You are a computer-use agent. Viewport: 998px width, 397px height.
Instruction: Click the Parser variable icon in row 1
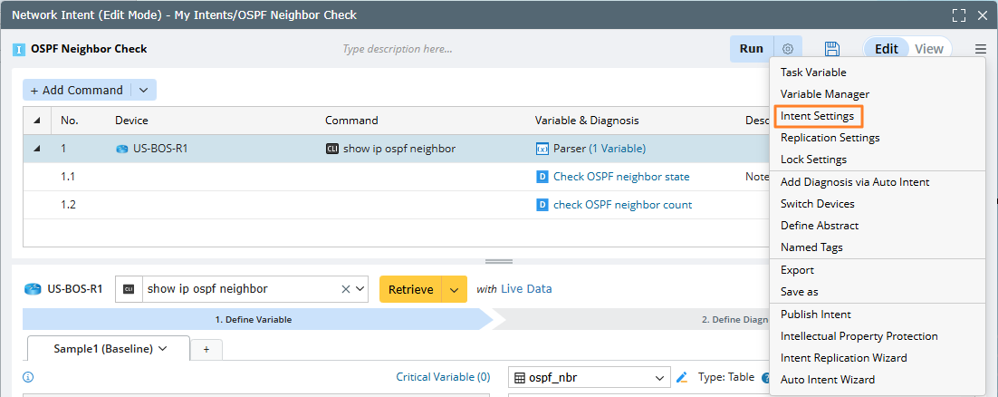(x=542, y=149)
